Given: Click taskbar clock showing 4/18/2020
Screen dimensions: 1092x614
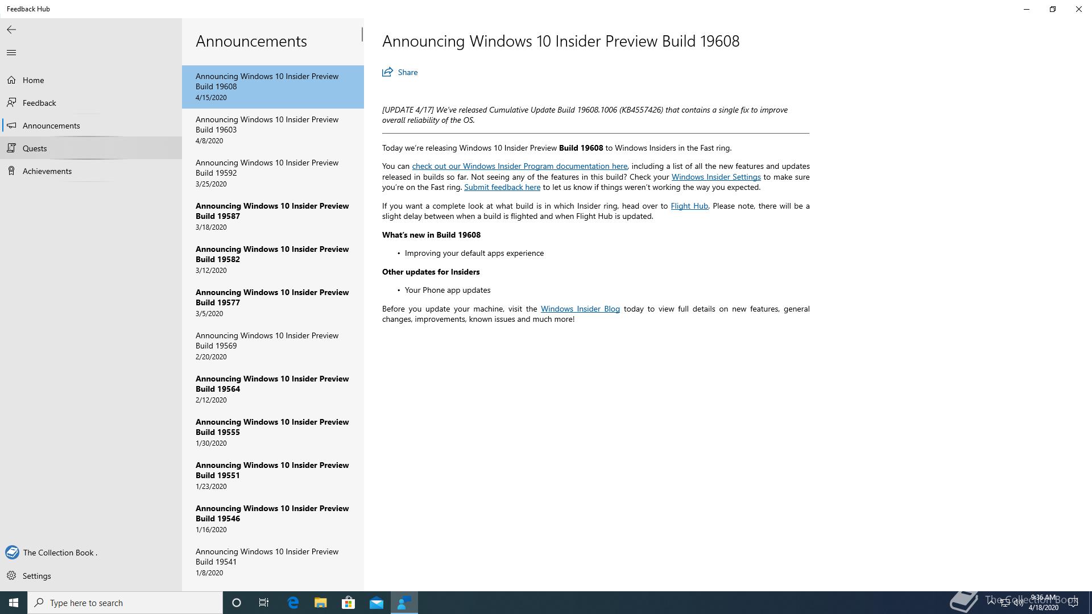Looking at the screenshot, I should coord(1043,603).
